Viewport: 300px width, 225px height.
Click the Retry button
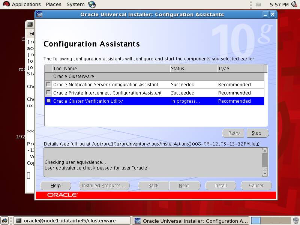pos(233,133)
